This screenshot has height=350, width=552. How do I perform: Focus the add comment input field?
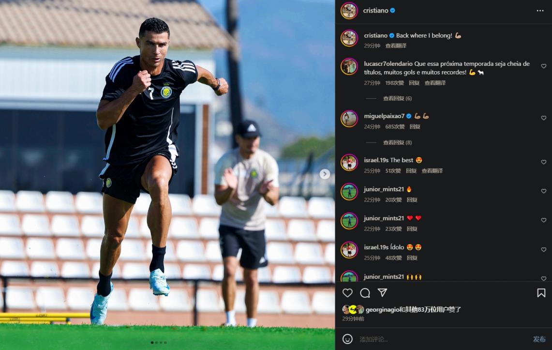click(444, 339)
